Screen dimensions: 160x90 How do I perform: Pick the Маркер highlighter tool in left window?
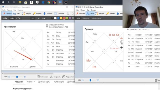click(37, 13)
